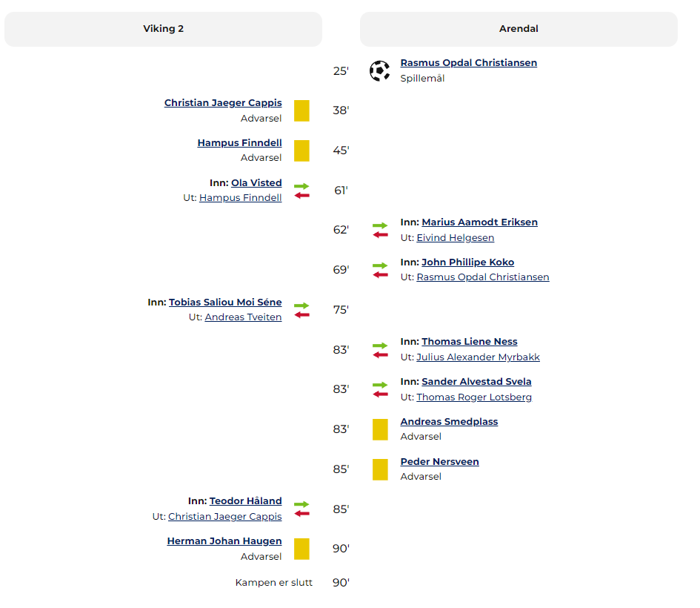Open Thomas Liene Ness player link

coord(469,341)
